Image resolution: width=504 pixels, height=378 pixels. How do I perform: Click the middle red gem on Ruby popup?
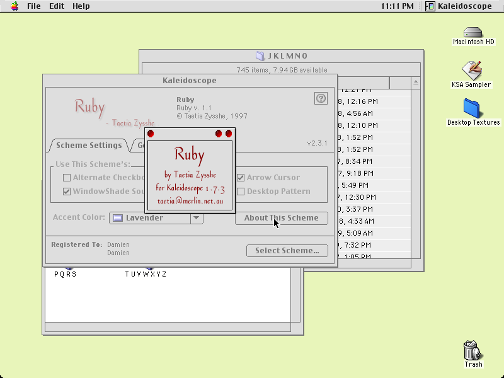tap(219, 134)
